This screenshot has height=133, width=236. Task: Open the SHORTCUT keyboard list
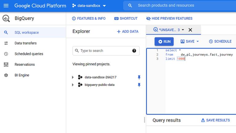pyautogui.click(x=126, y=18)
